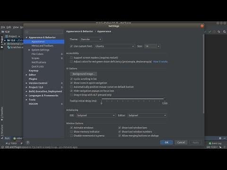
Task: Toggle Use custom font checkbox
Action: 71,46
